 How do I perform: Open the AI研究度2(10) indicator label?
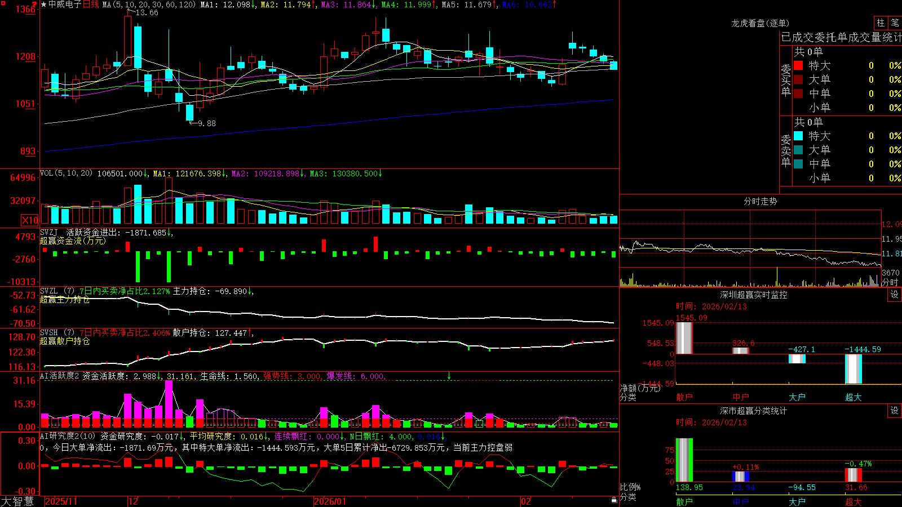click(68, 436)
